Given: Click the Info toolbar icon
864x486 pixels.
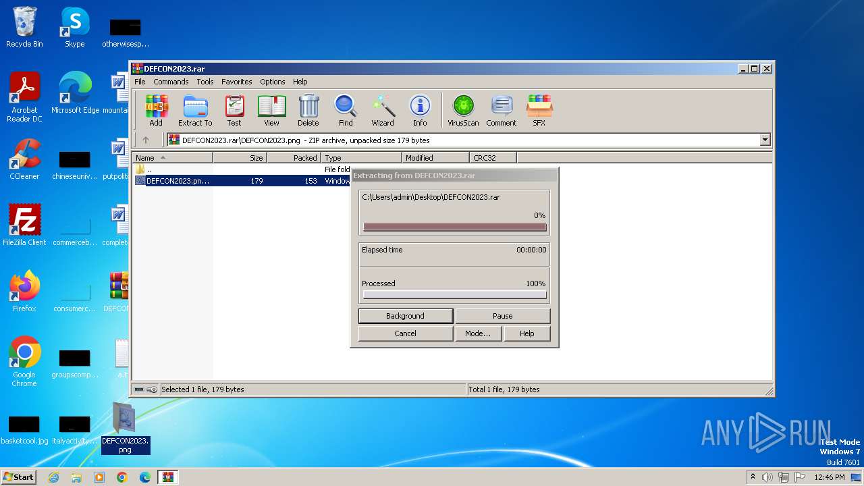Looking at the screenshot, I should [420, 111].
